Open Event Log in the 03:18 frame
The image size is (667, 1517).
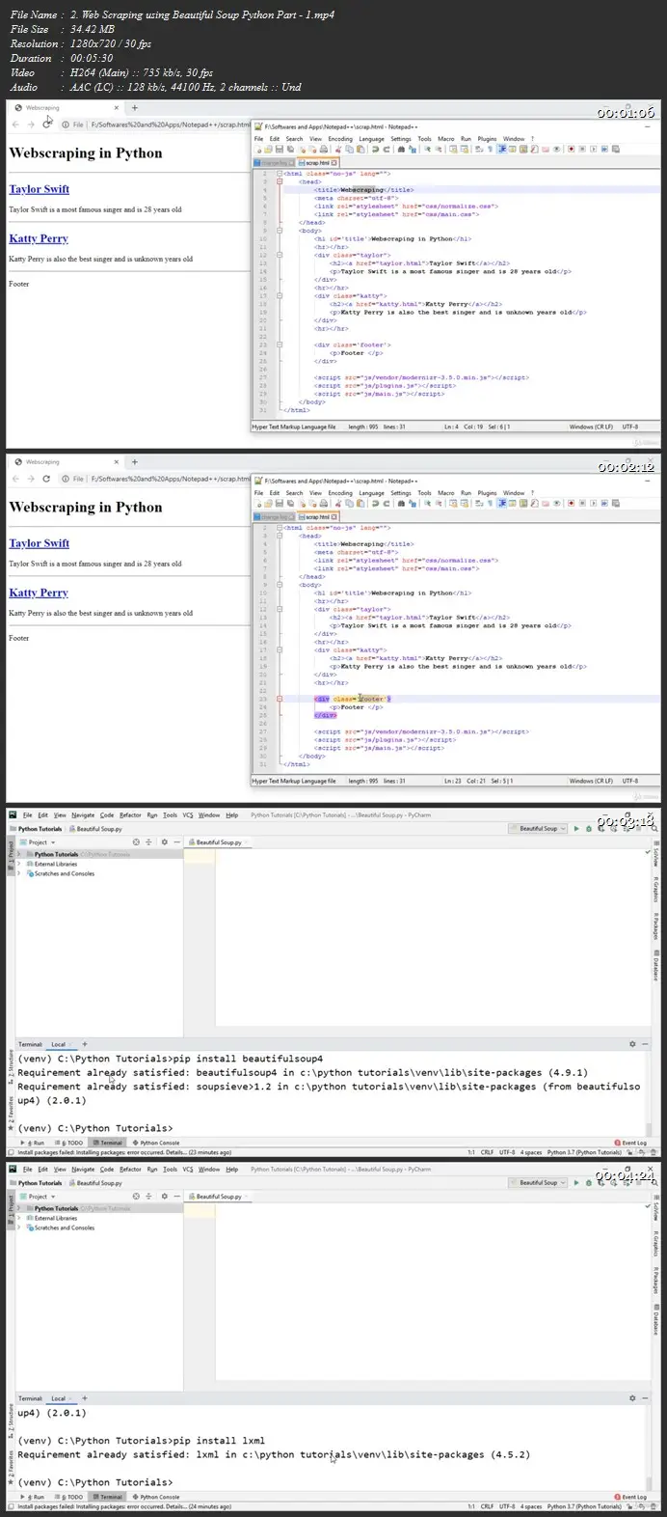(631, 1143)
